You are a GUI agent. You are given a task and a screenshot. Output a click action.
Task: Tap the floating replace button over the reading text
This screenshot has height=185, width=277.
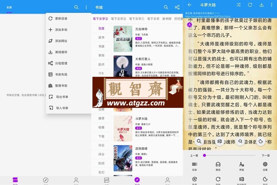(x=240, y=141)
